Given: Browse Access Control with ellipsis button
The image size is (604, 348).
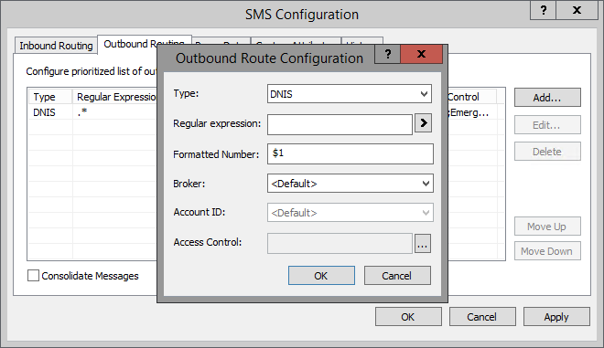Looking at the screenshot, I should pyautogui.click(x=423, y=243).
